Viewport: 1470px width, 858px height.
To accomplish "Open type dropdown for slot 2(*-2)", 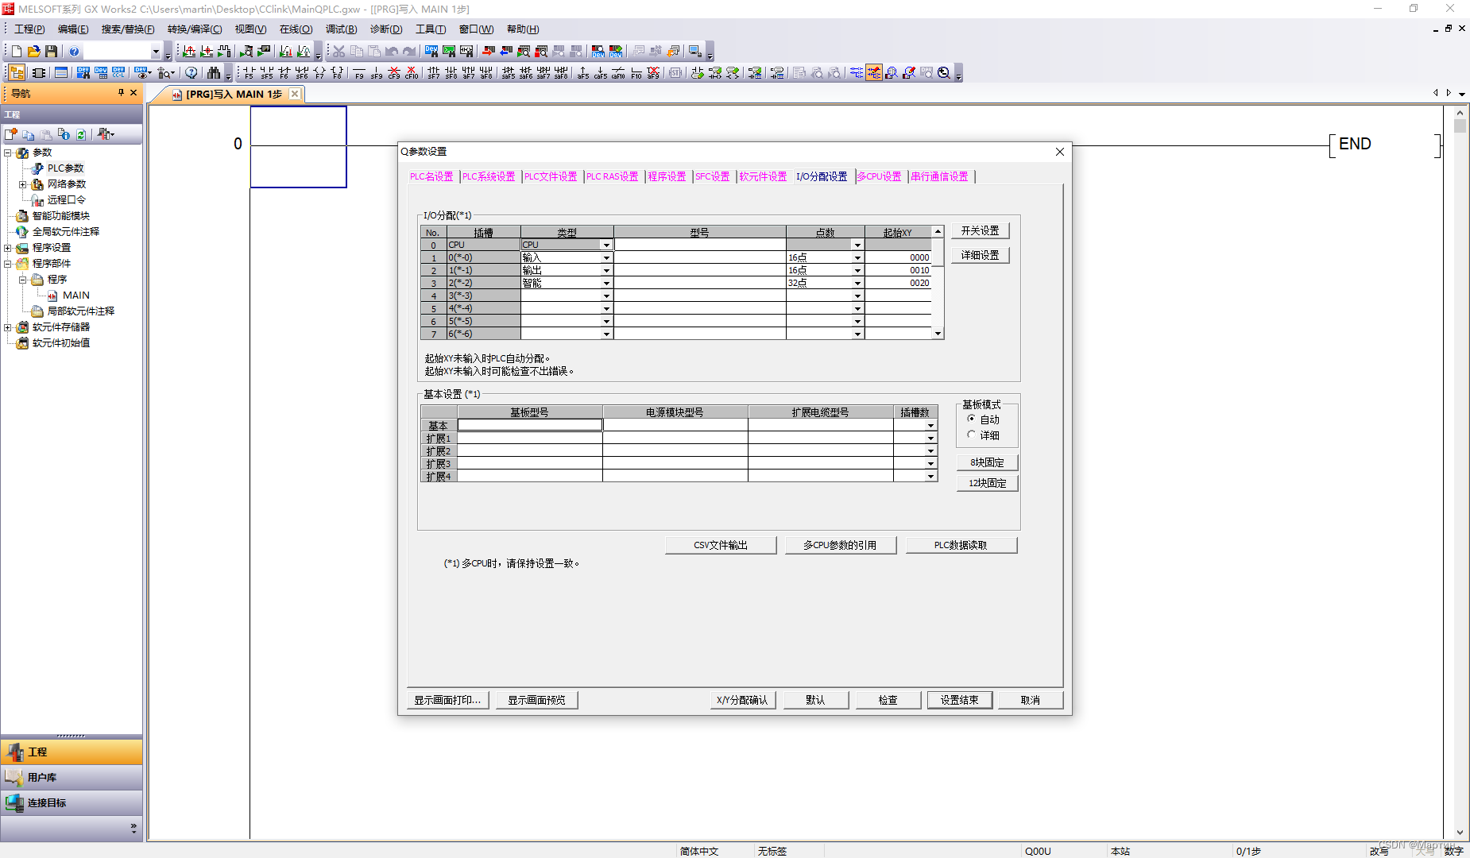I will pyautogui.click(x=606, y=283).
